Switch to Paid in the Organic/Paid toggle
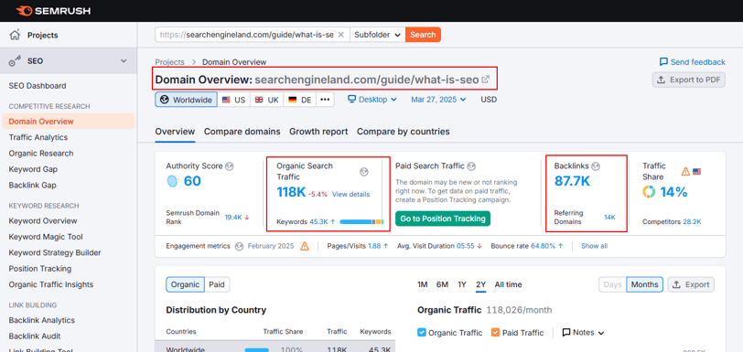743x352 pixels. coord(217,284)
